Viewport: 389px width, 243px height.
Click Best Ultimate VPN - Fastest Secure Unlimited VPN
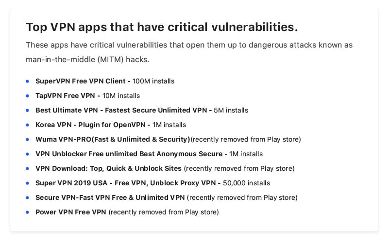[123, 111]
